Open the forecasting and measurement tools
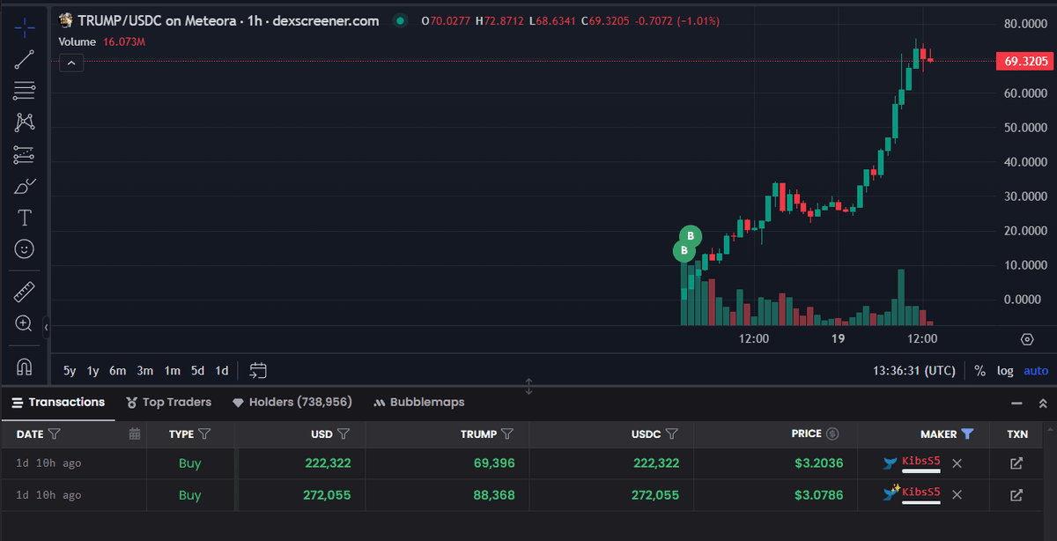1057x541 pixels. coord(25,155)
